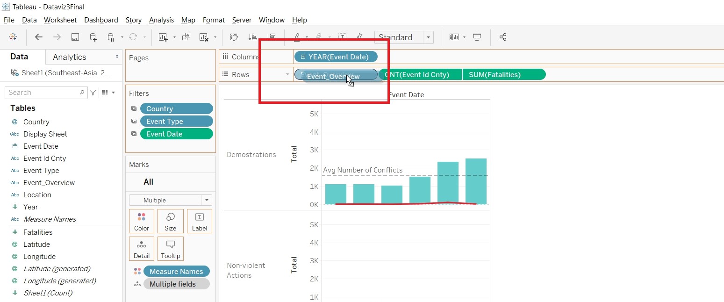Switch to the Analytics tab
This screenshot has width=724, height=302.
(x=70, y=57)
